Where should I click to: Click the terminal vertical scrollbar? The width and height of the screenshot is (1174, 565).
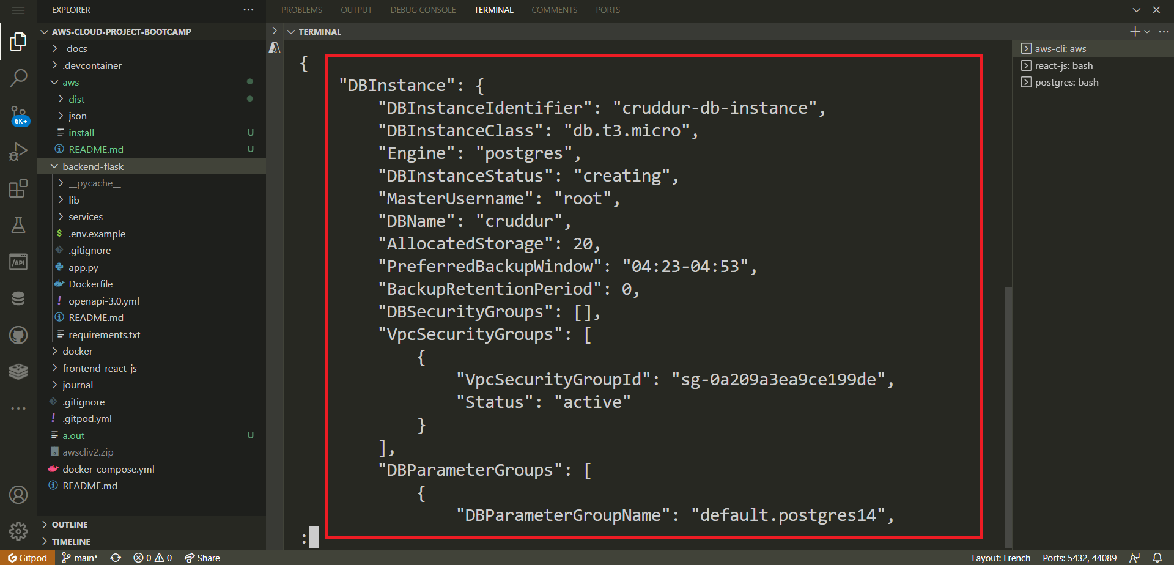coord(1008,417)
